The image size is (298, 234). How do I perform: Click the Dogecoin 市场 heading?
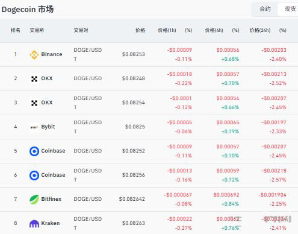click(28, 10)
